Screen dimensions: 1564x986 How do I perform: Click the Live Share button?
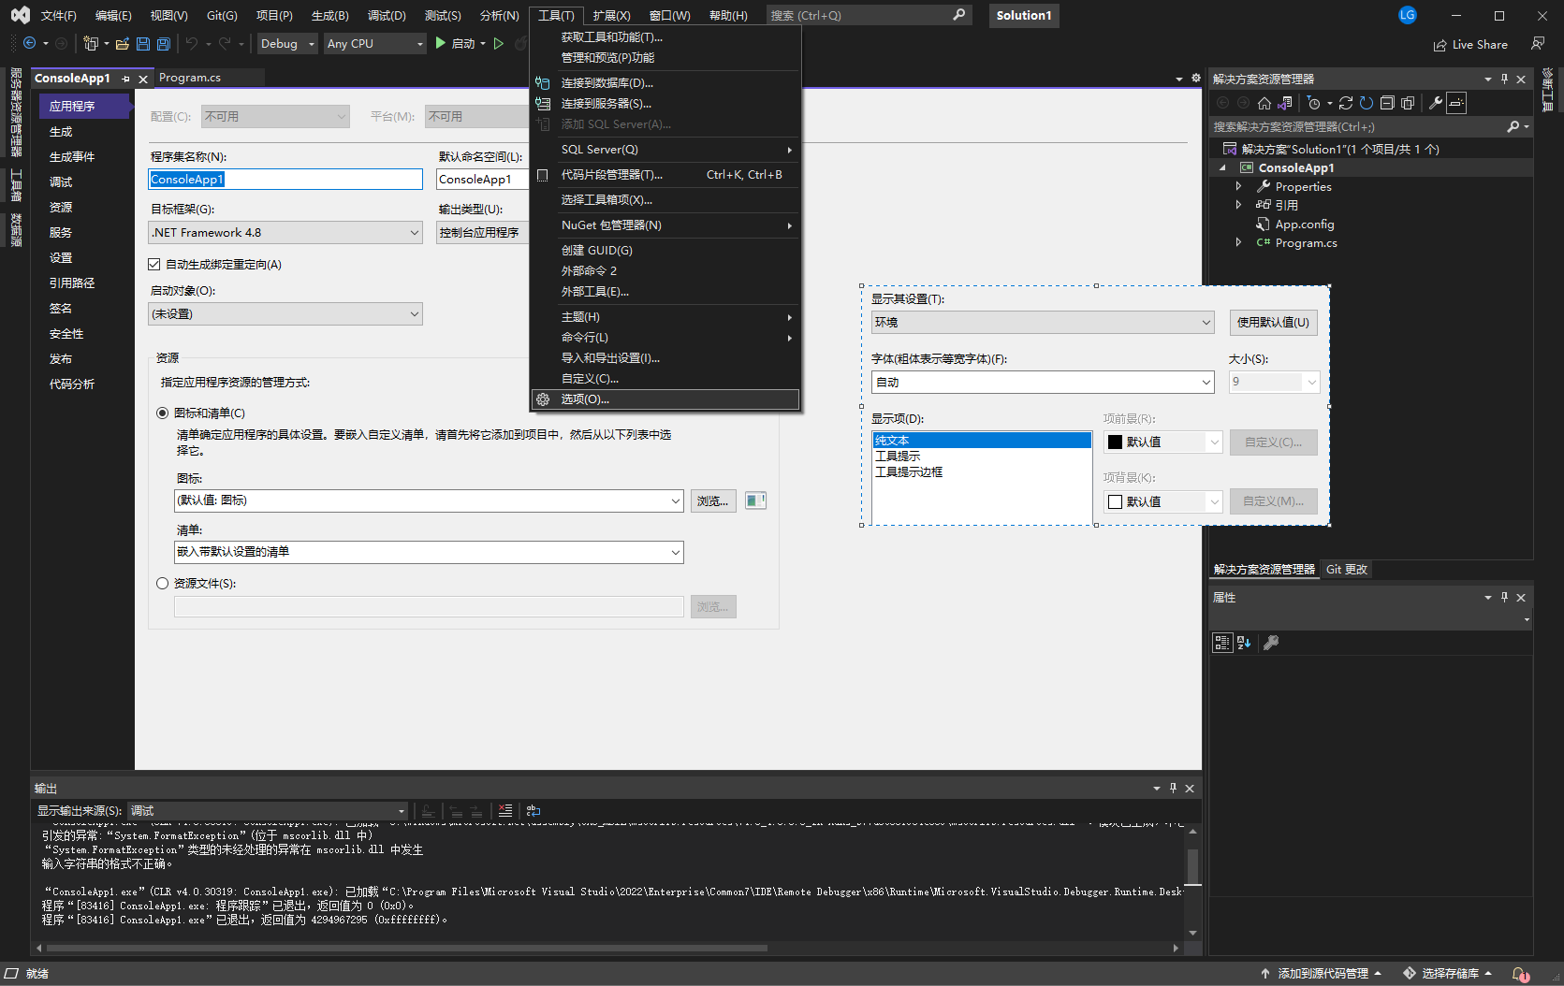click(x=1470, y=45)
